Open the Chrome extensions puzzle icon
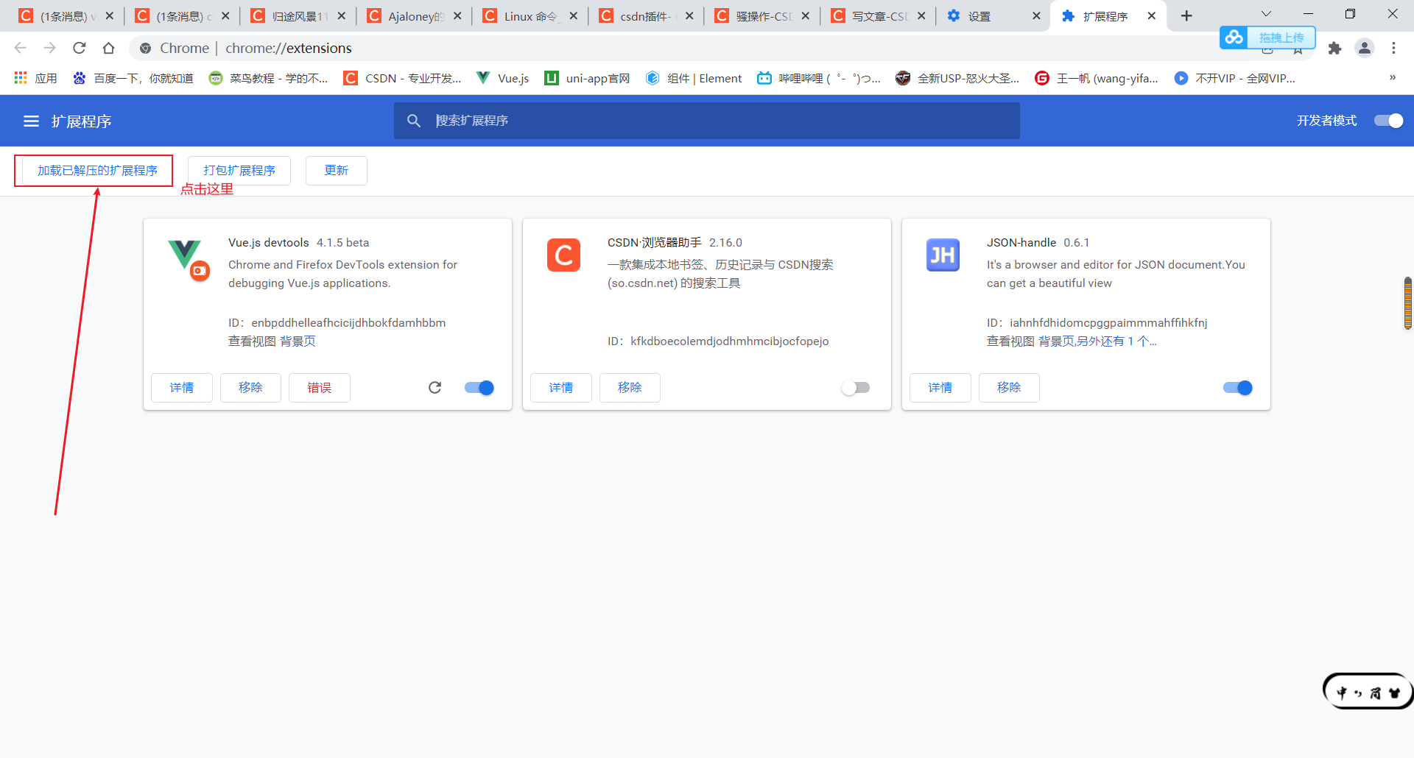 (x=1334, y=49)
